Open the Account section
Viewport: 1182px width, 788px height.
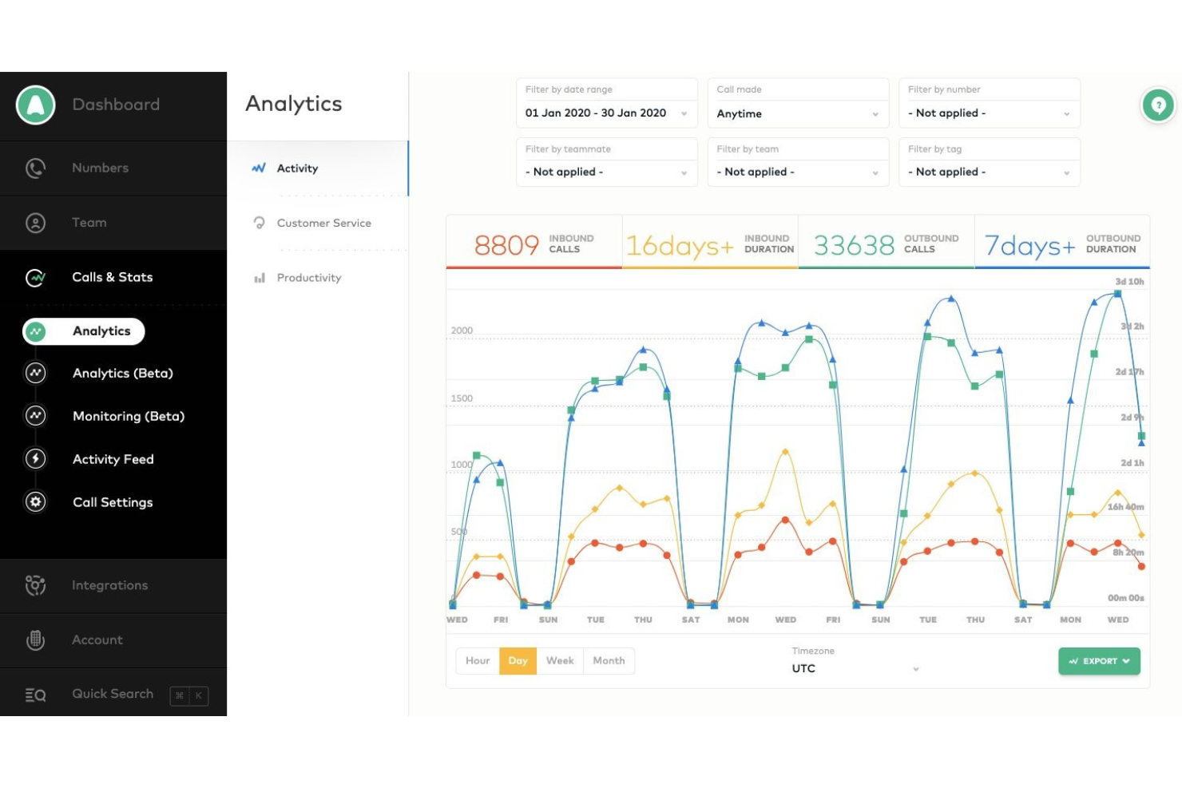point(97,640)
